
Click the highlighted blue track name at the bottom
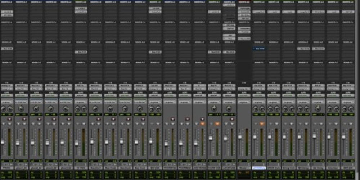point(259,168)
